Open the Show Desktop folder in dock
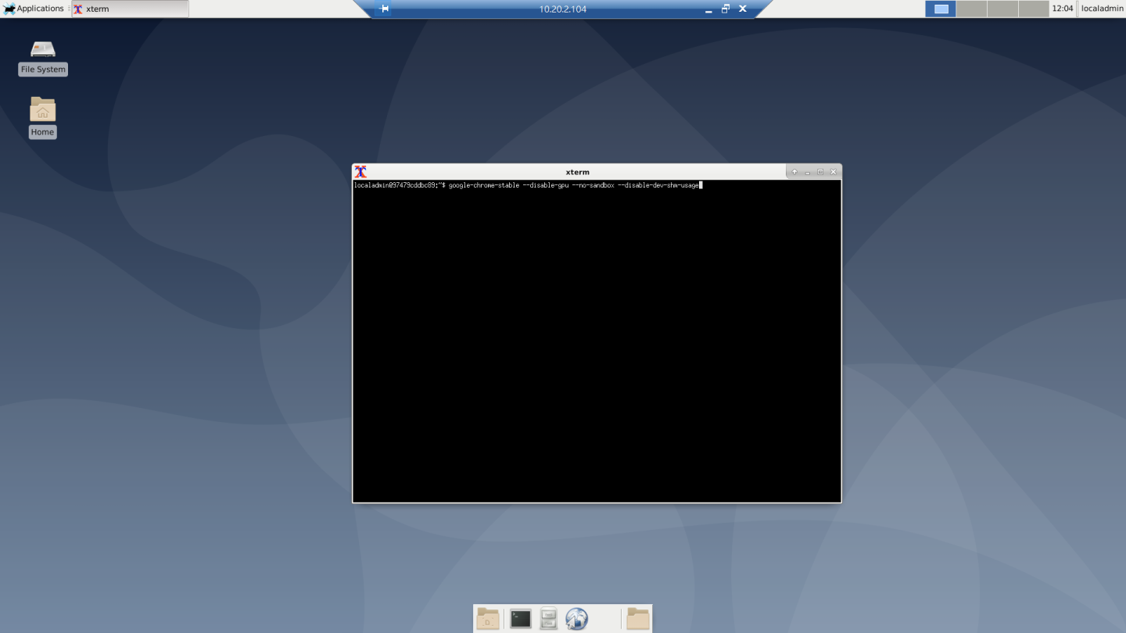1126x633 pixels. pyautogui.click(x=488, y=619)
